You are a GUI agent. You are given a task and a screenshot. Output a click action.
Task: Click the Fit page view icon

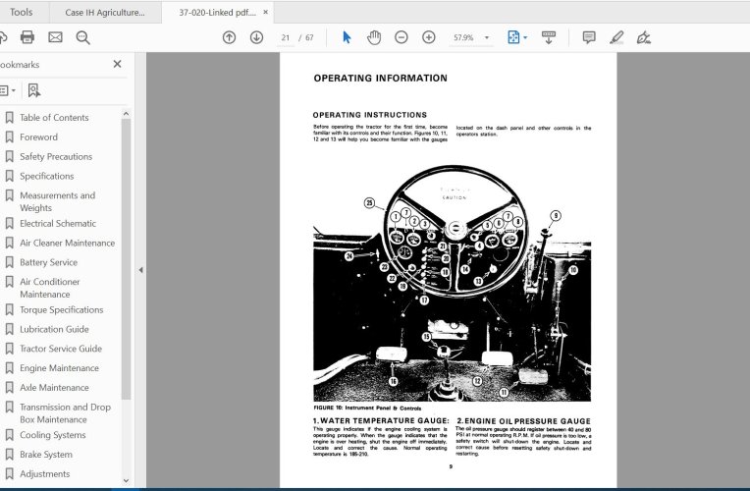pyautogui.click(x=513, y=37)
